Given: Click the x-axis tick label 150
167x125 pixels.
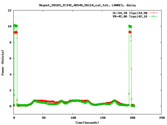Looking at the screenshot, I should 103,118.
